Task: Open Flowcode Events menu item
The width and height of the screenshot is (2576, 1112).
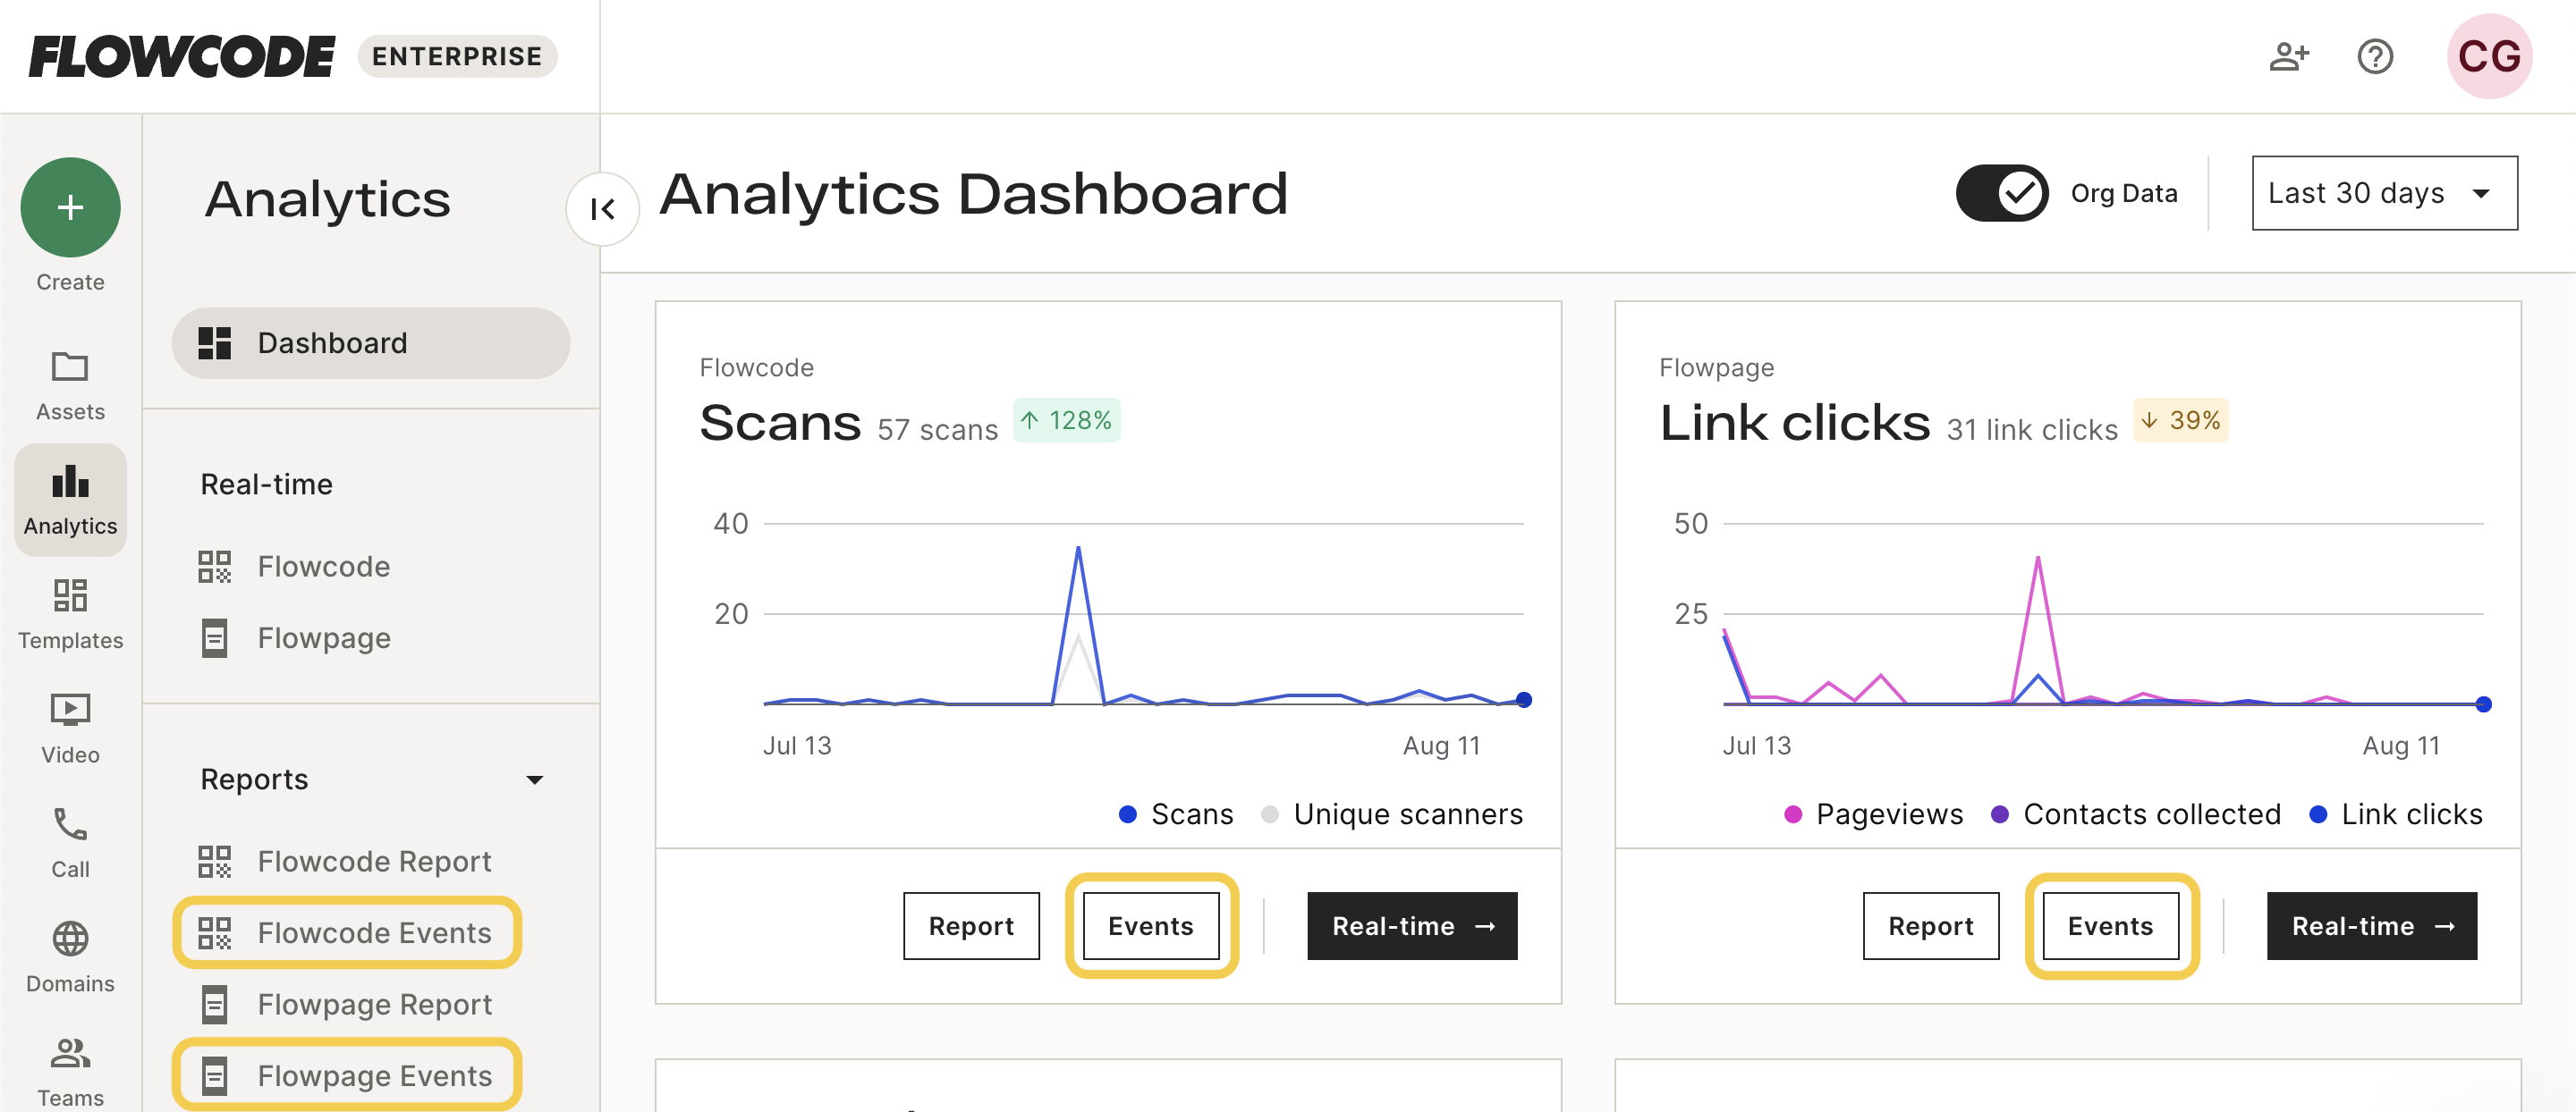Action: coord(375,933)
